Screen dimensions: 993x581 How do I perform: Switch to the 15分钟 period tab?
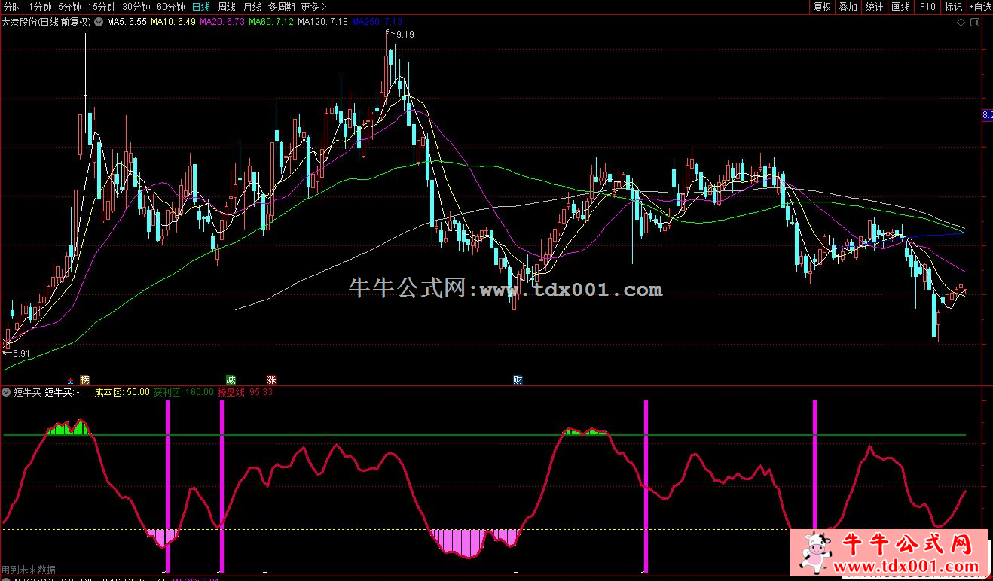[102, 7]
